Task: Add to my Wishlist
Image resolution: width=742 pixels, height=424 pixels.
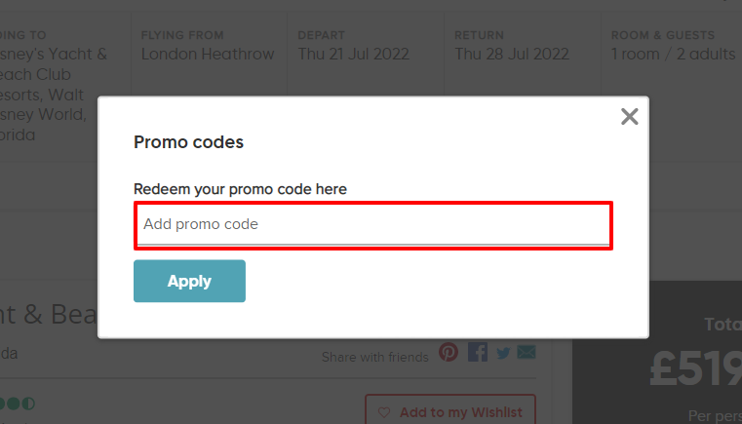Action: pos(460,412)
